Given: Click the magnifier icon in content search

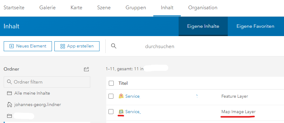Looking at the screenshot, I should (x=113, y=46).
